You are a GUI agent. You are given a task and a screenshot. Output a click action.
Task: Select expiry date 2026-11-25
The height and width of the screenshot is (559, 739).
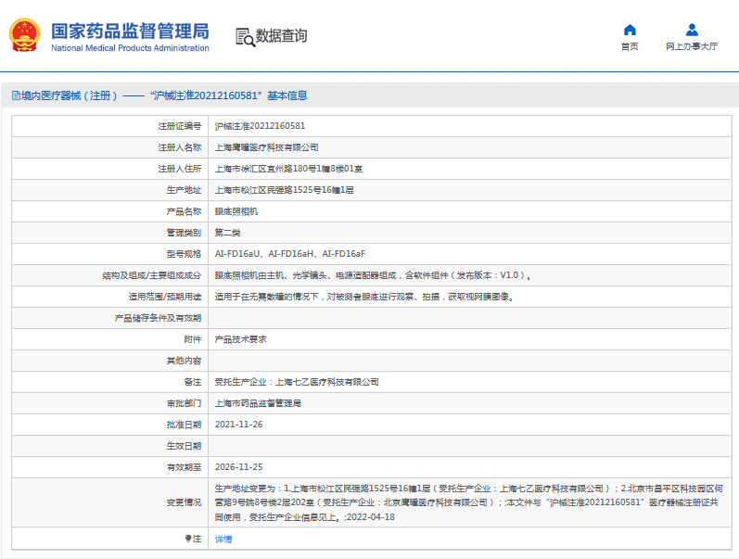click(x=239, y=467)
